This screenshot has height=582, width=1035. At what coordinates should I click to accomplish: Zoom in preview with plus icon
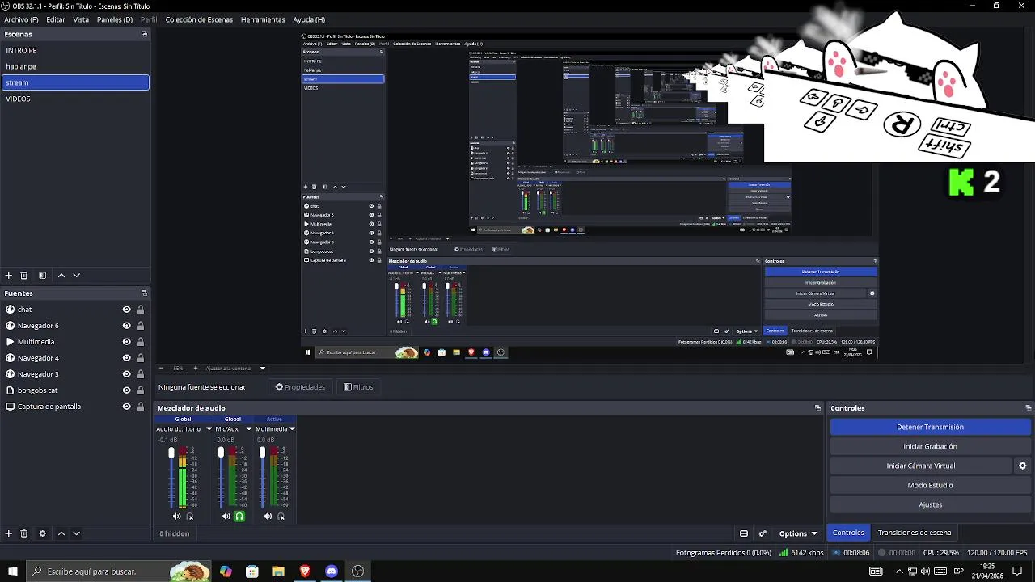195,369
